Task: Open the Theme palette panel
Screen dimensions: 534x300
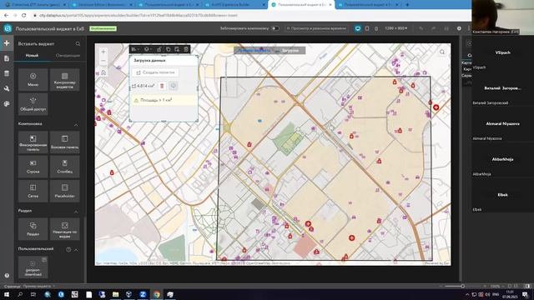Action: click(x=7, y=103)
